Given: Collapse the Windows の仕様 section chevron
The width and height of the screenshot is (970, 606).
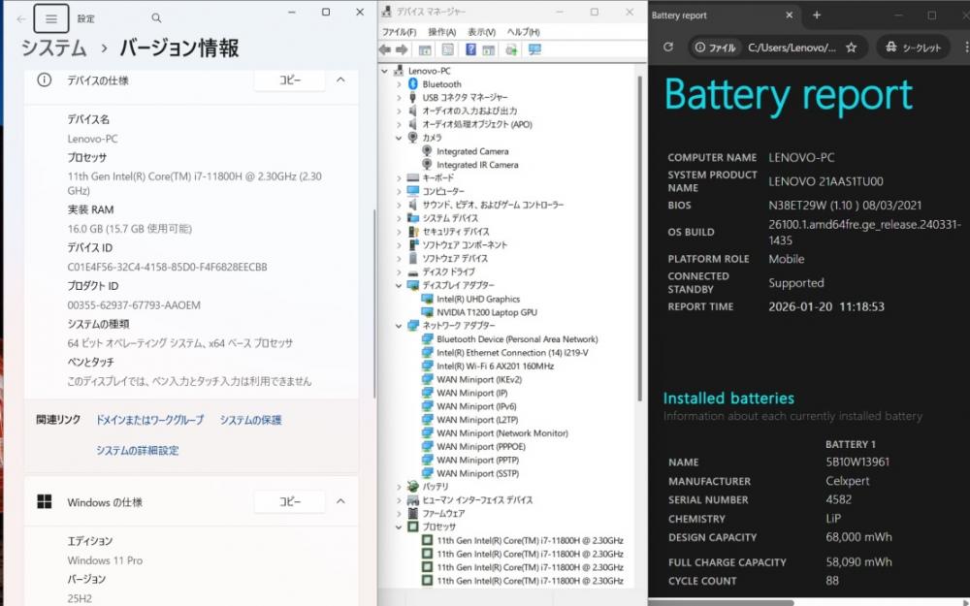Looking at the screenshot, I should [340, 502].
